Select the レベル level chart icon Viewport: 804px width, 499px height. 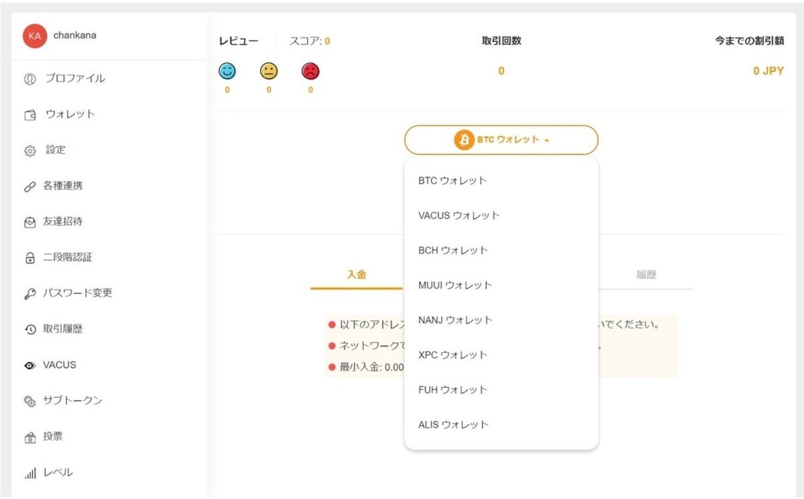[29, 472]
